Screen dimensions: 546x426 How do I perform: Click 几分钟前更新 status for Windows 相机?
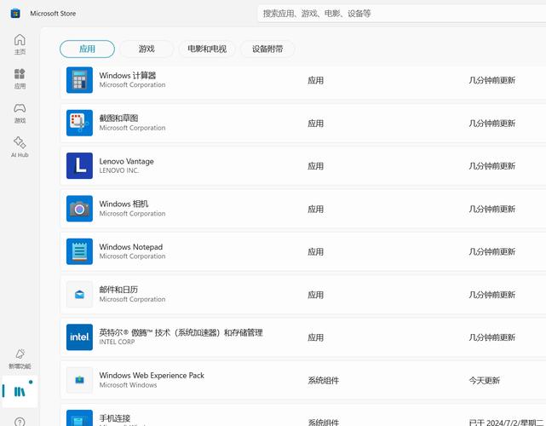pyautogui.click(x=491, y=209)
